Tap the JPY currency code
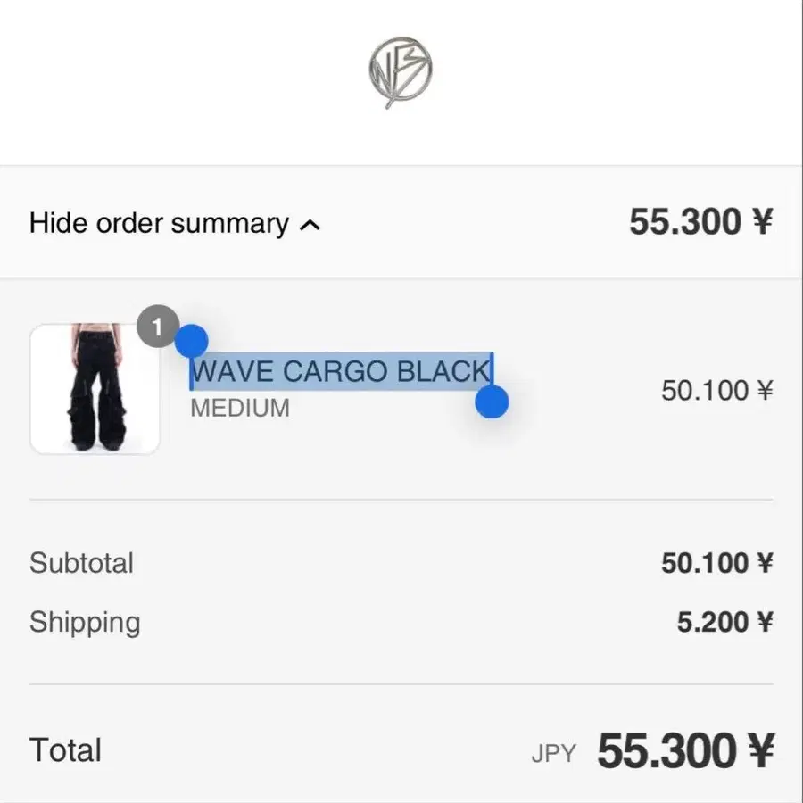The width and height of the screenshot is (803, 803). pos(553,754)
